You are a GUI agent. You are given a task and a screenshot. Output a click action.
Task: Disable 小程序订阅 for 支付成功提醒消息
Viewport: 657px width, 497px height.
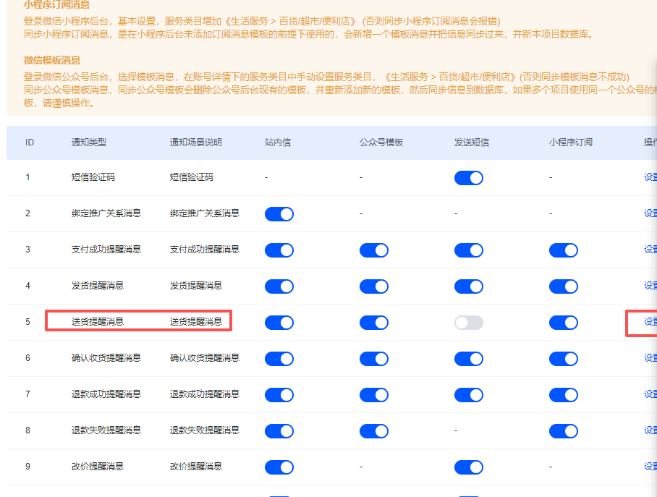click(563, 250)
